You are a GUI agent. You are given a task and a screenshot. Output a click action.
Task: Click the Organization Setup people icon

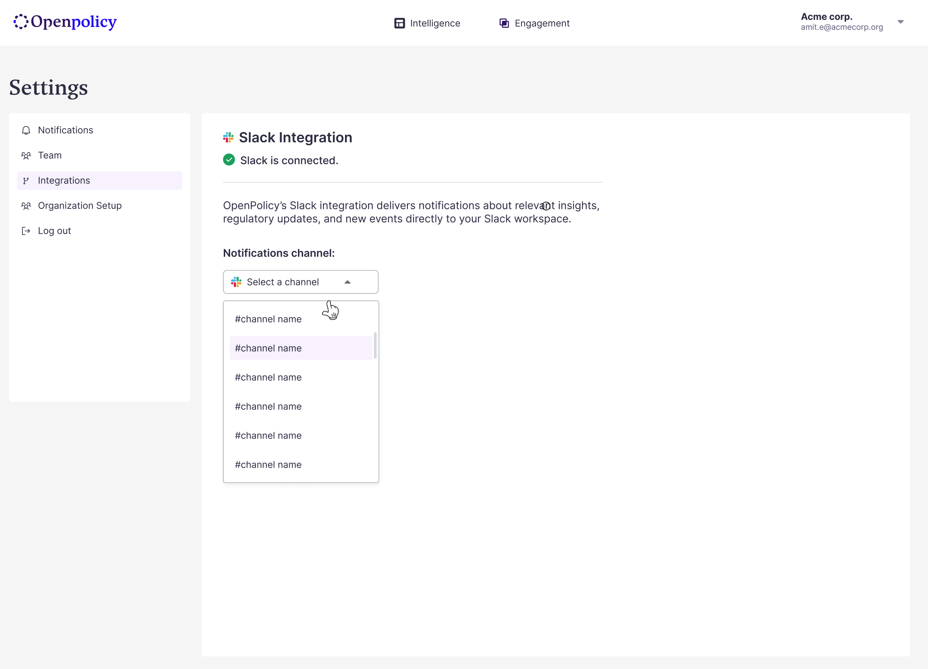coord(26,206)
